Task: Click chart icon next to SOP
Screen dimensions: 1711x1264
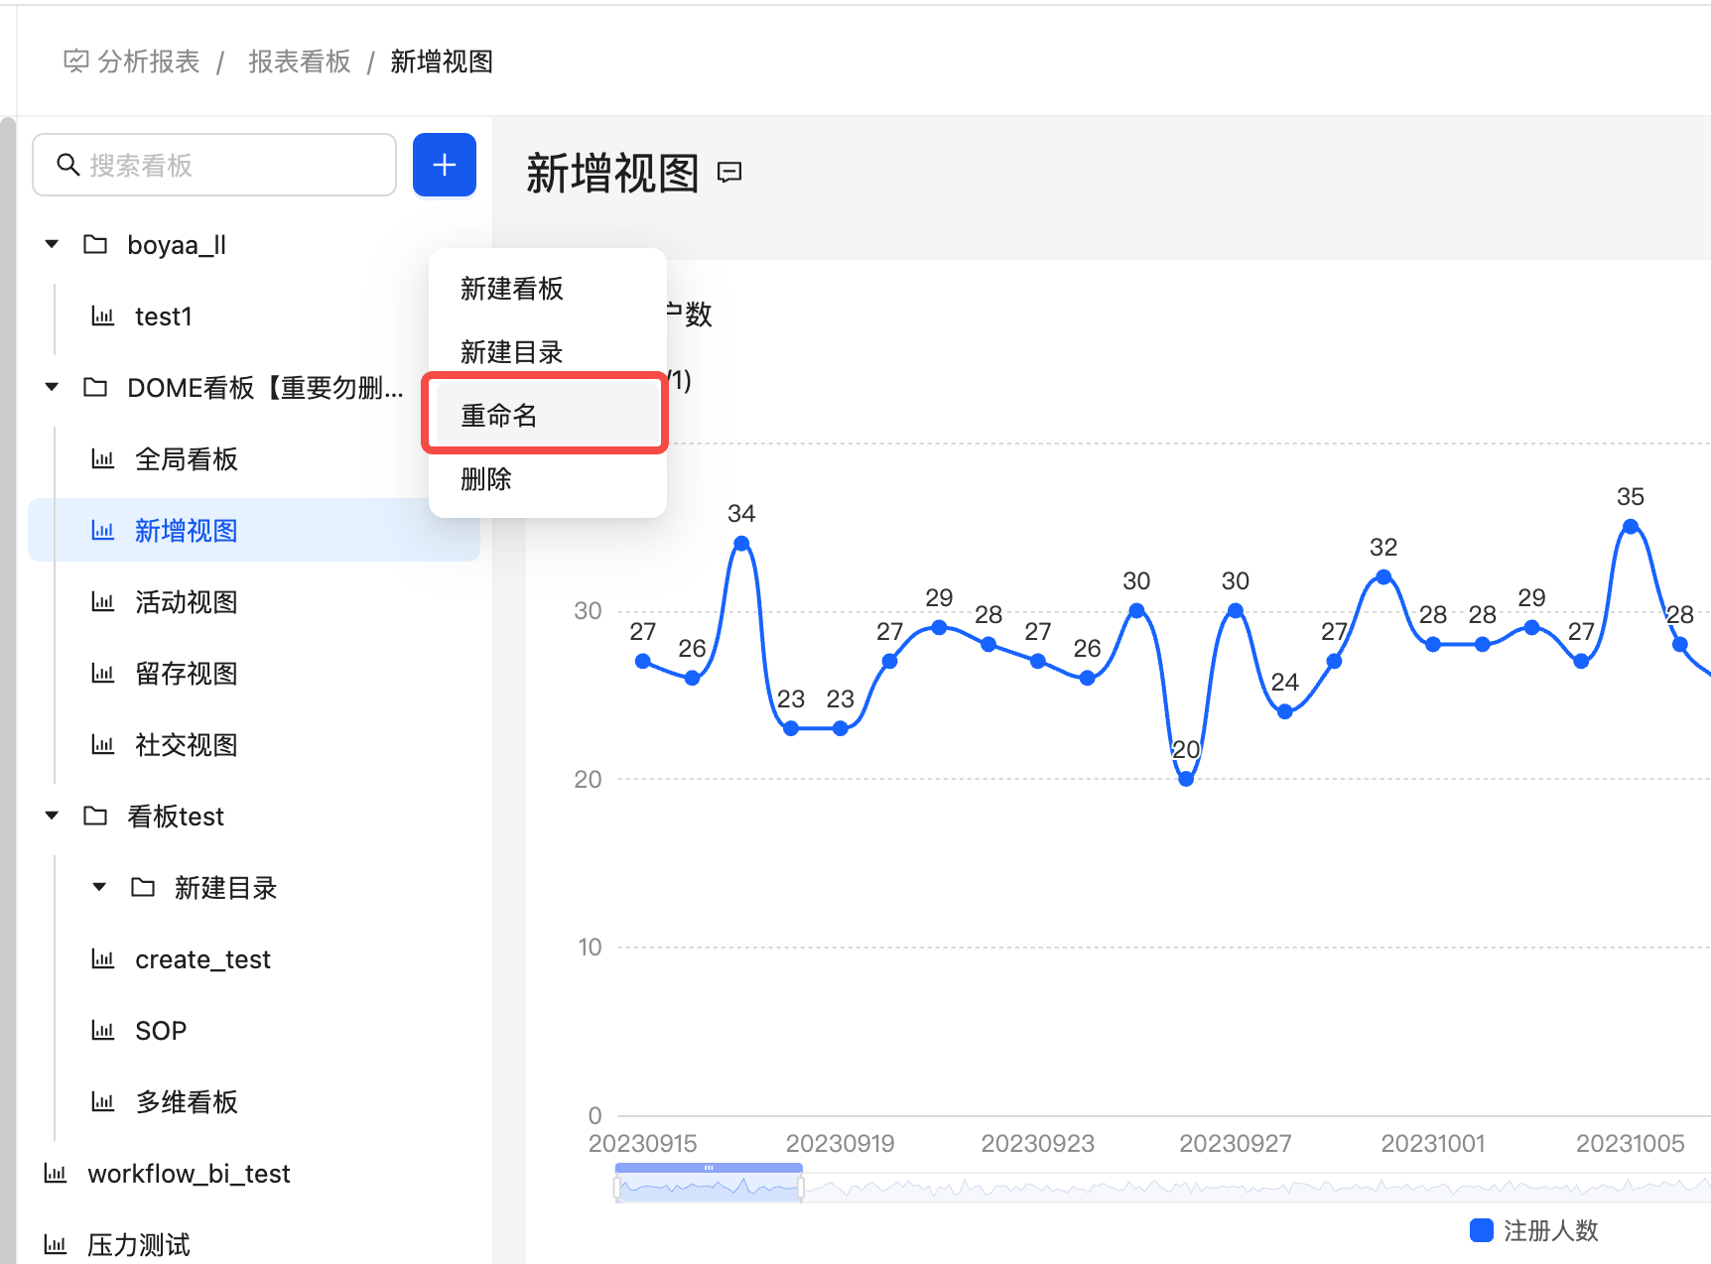Action: point(103,1030)
